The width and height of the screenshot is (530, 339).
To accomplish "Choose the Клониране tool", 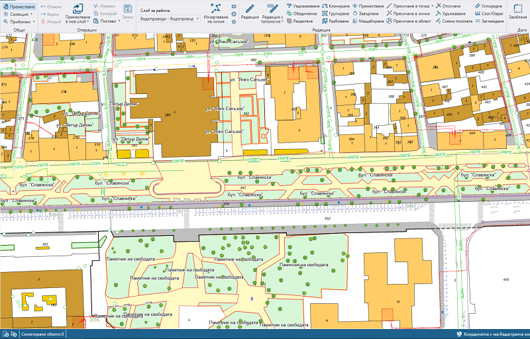I will (337, 5).
